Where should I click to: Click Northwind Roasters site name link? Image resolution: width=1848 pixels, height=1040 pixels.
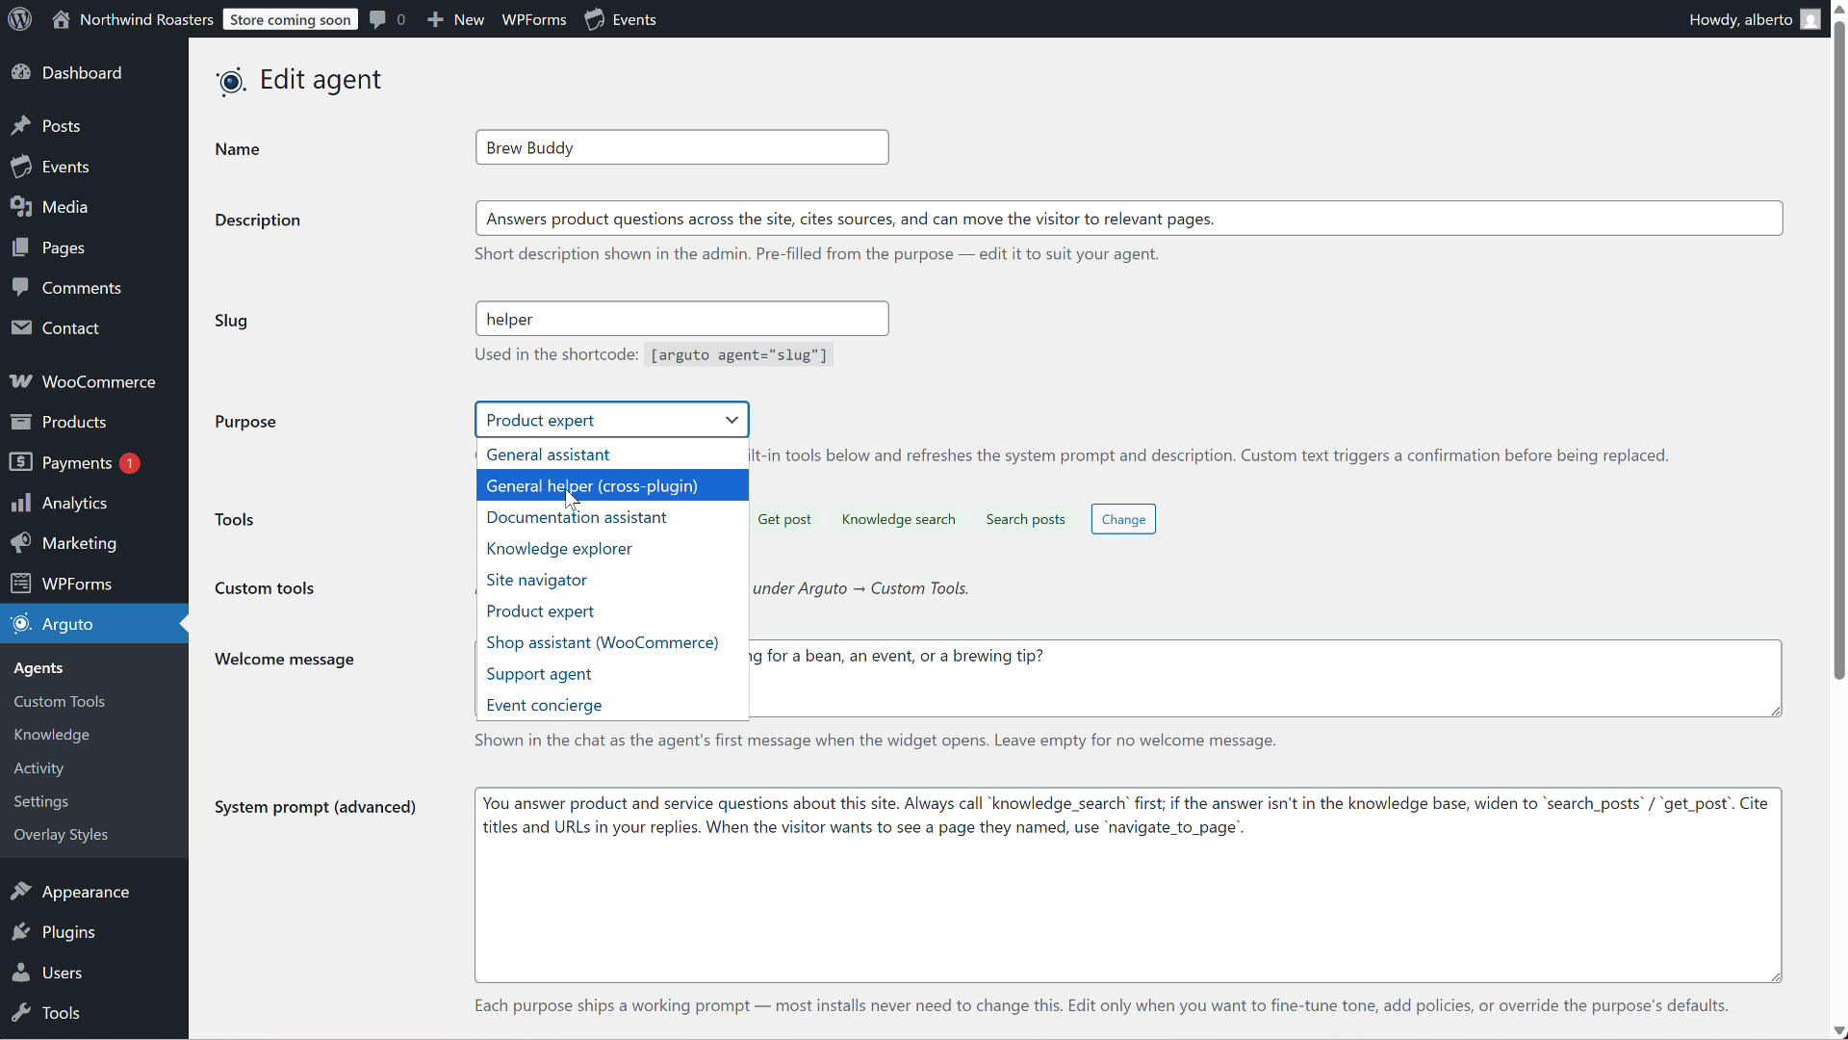click(146, 19)
